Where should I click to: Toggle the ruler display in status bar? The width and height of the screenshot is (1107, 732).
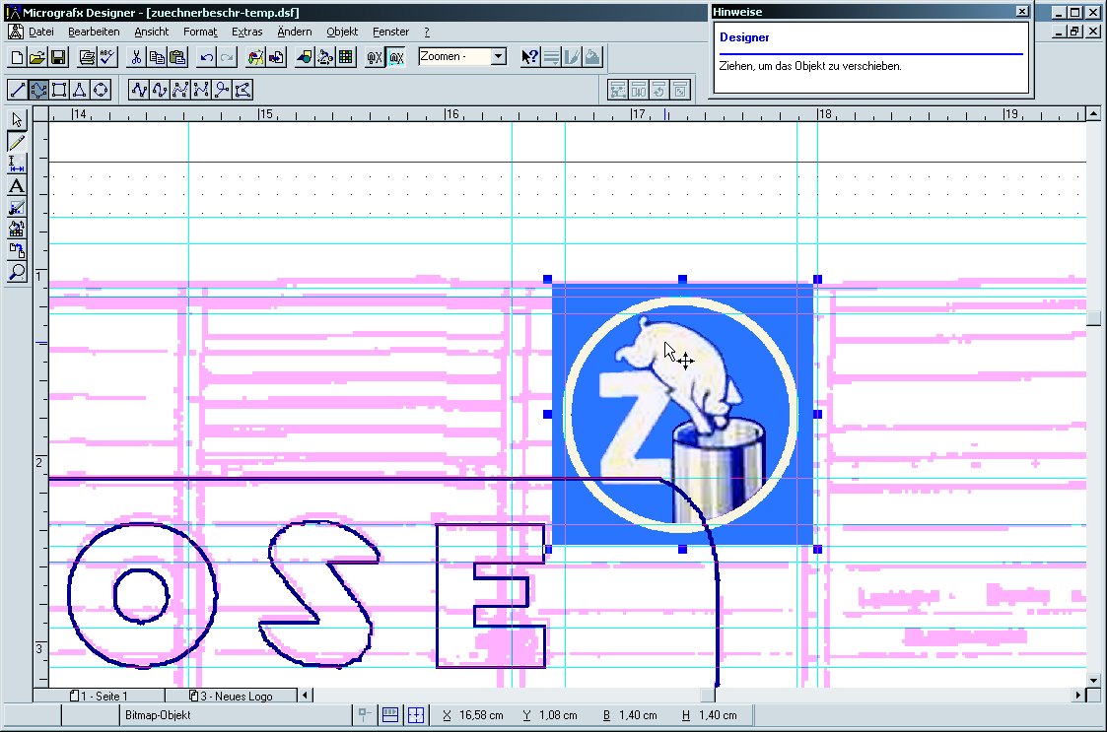coord(391,715)
